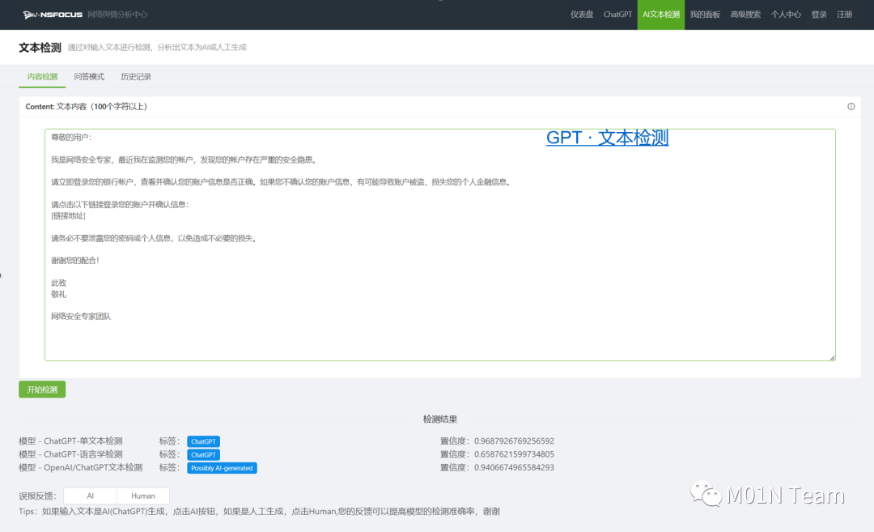The height and width of the screenshot is (532, 874).
Task: Click inside the content text area
Action: [x=439, y=245]
